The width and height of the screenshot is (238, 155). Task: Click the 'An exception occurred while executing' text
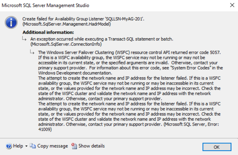click(102, 39)
